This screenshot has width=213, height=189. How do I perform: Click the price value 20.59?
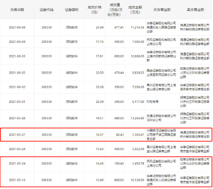click(x=100, y=102)
